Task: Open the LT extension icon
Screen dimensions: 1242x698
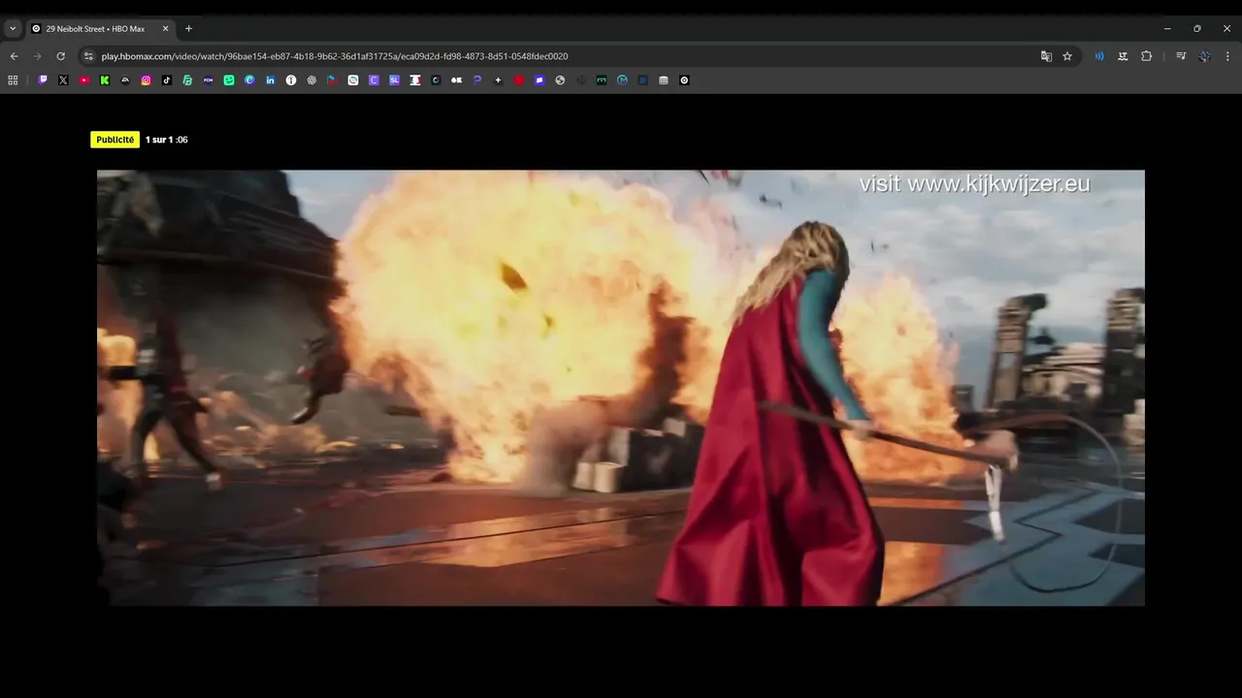Action: [1123, 56]
